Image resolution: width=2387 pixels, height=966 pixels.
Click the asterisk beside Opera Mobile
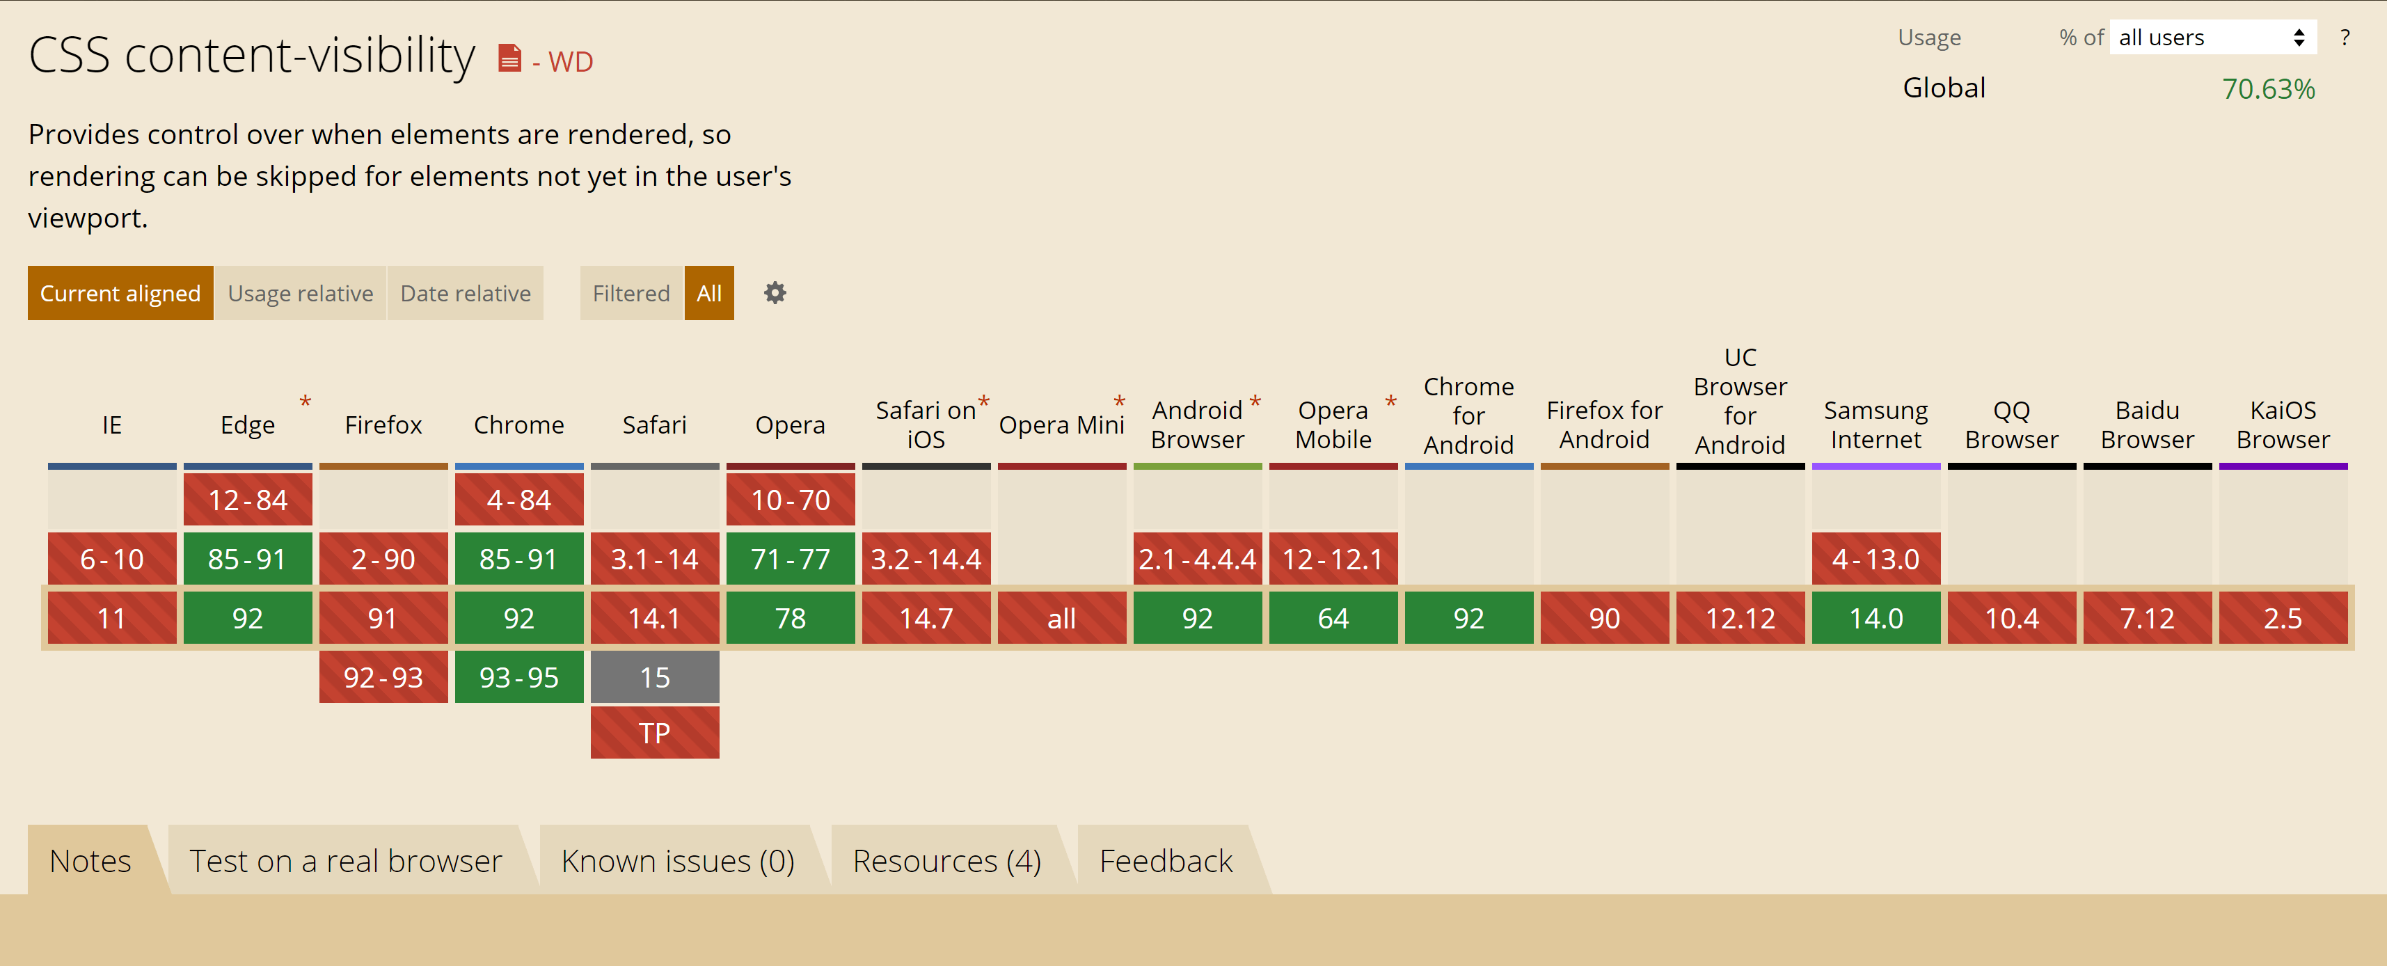point(1390,402)
